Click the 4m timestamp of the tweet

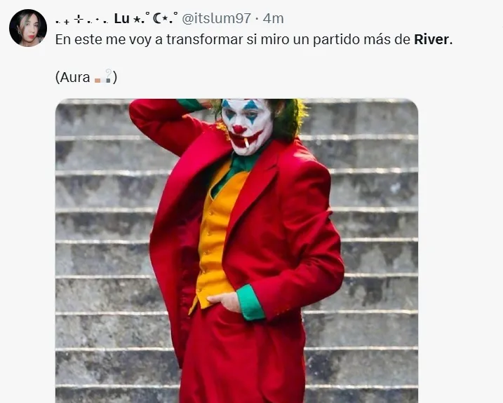point(274,19)
